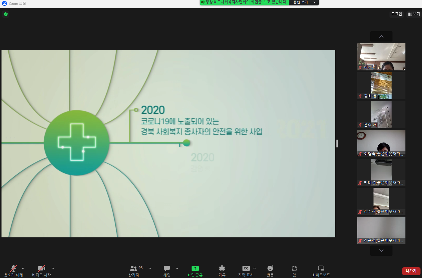The height and width of the screenshot is (278, 422).
Task: Select the 한은경 participant video tile
Action: point(381,230)
